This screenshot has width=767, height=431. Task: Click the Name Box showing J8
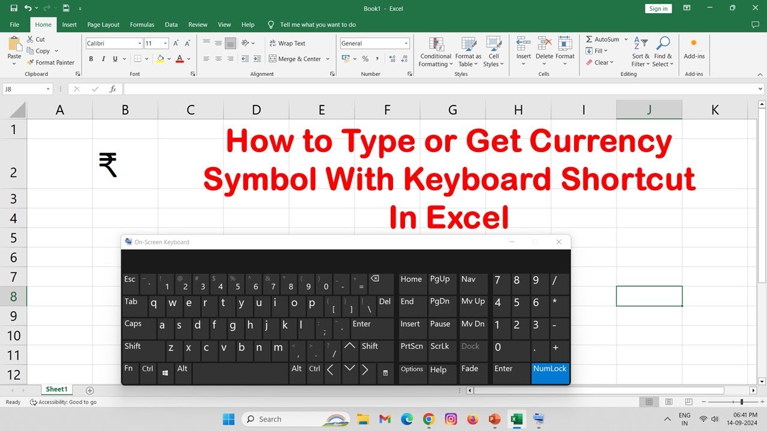coord(28,89)
